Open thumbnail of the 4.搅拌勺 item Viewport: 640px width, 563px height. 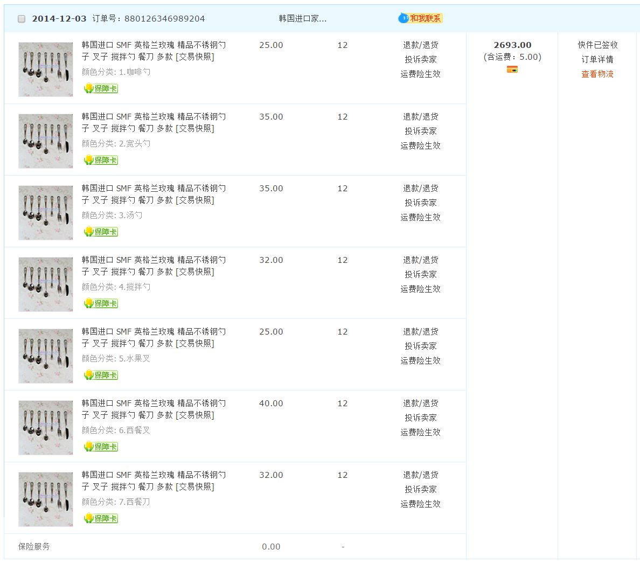pyautogui.click(x=46, y=284)
